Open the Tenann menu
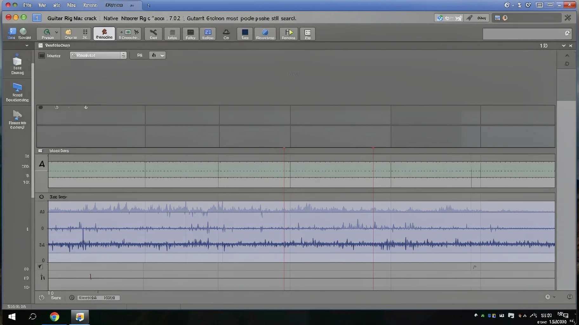This screenshot has height=325, width=579. pyautogui.click(x=90, y=5)
